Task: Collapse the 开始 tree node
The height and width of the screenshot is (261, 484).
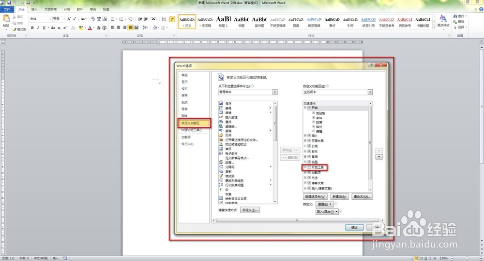Action: (x=305, y=108)
